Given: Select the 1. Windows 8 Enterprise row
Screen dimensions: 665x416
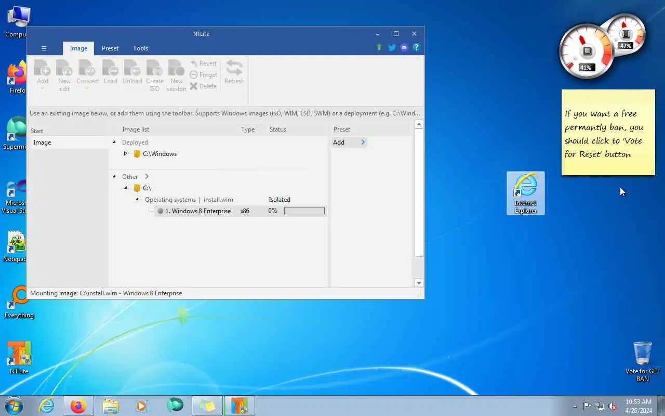Looking at the screenshot, I should pos(241,211).
